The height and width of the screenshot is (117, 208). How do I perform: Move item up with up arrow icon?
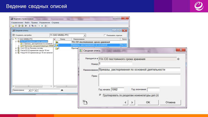point(39,26)
